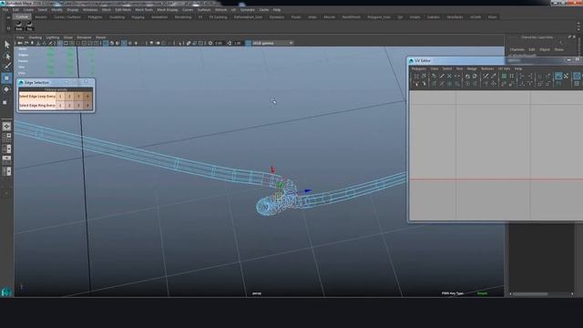Toggle the highlighted image display button in UV Editor

click(x=558, y=76)
